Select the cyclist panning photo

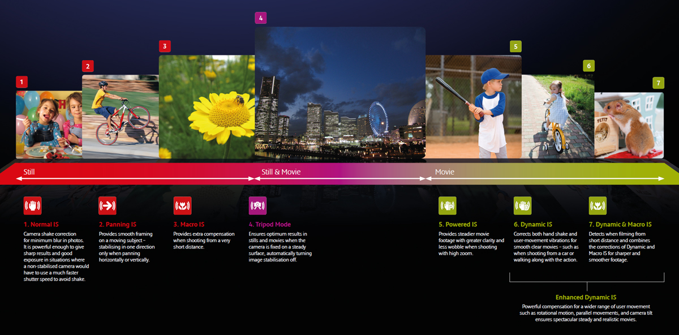(x=120, y=117)
